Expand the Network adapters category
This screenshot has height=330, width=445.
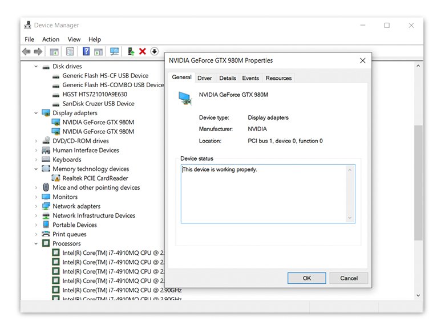pyautogui.click(x=36, y=206)
